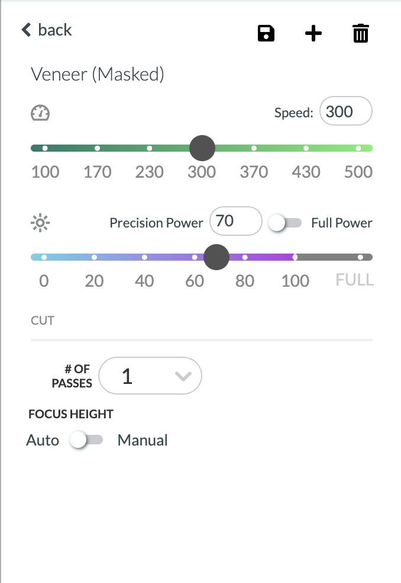Click the passes dropdown chevron arrow
This screenshot has height=583, width=401.
tap(183, 376)
